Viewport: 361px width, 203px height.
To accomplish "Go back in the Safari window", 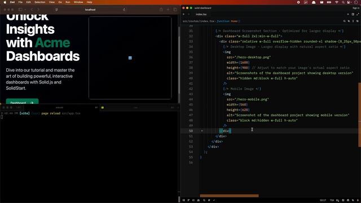I will tap(32, 10).
